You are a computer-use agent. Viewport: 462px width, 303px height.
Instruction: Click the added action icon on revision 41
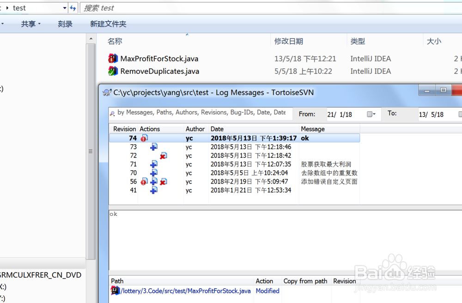click(x=154, y=190)
